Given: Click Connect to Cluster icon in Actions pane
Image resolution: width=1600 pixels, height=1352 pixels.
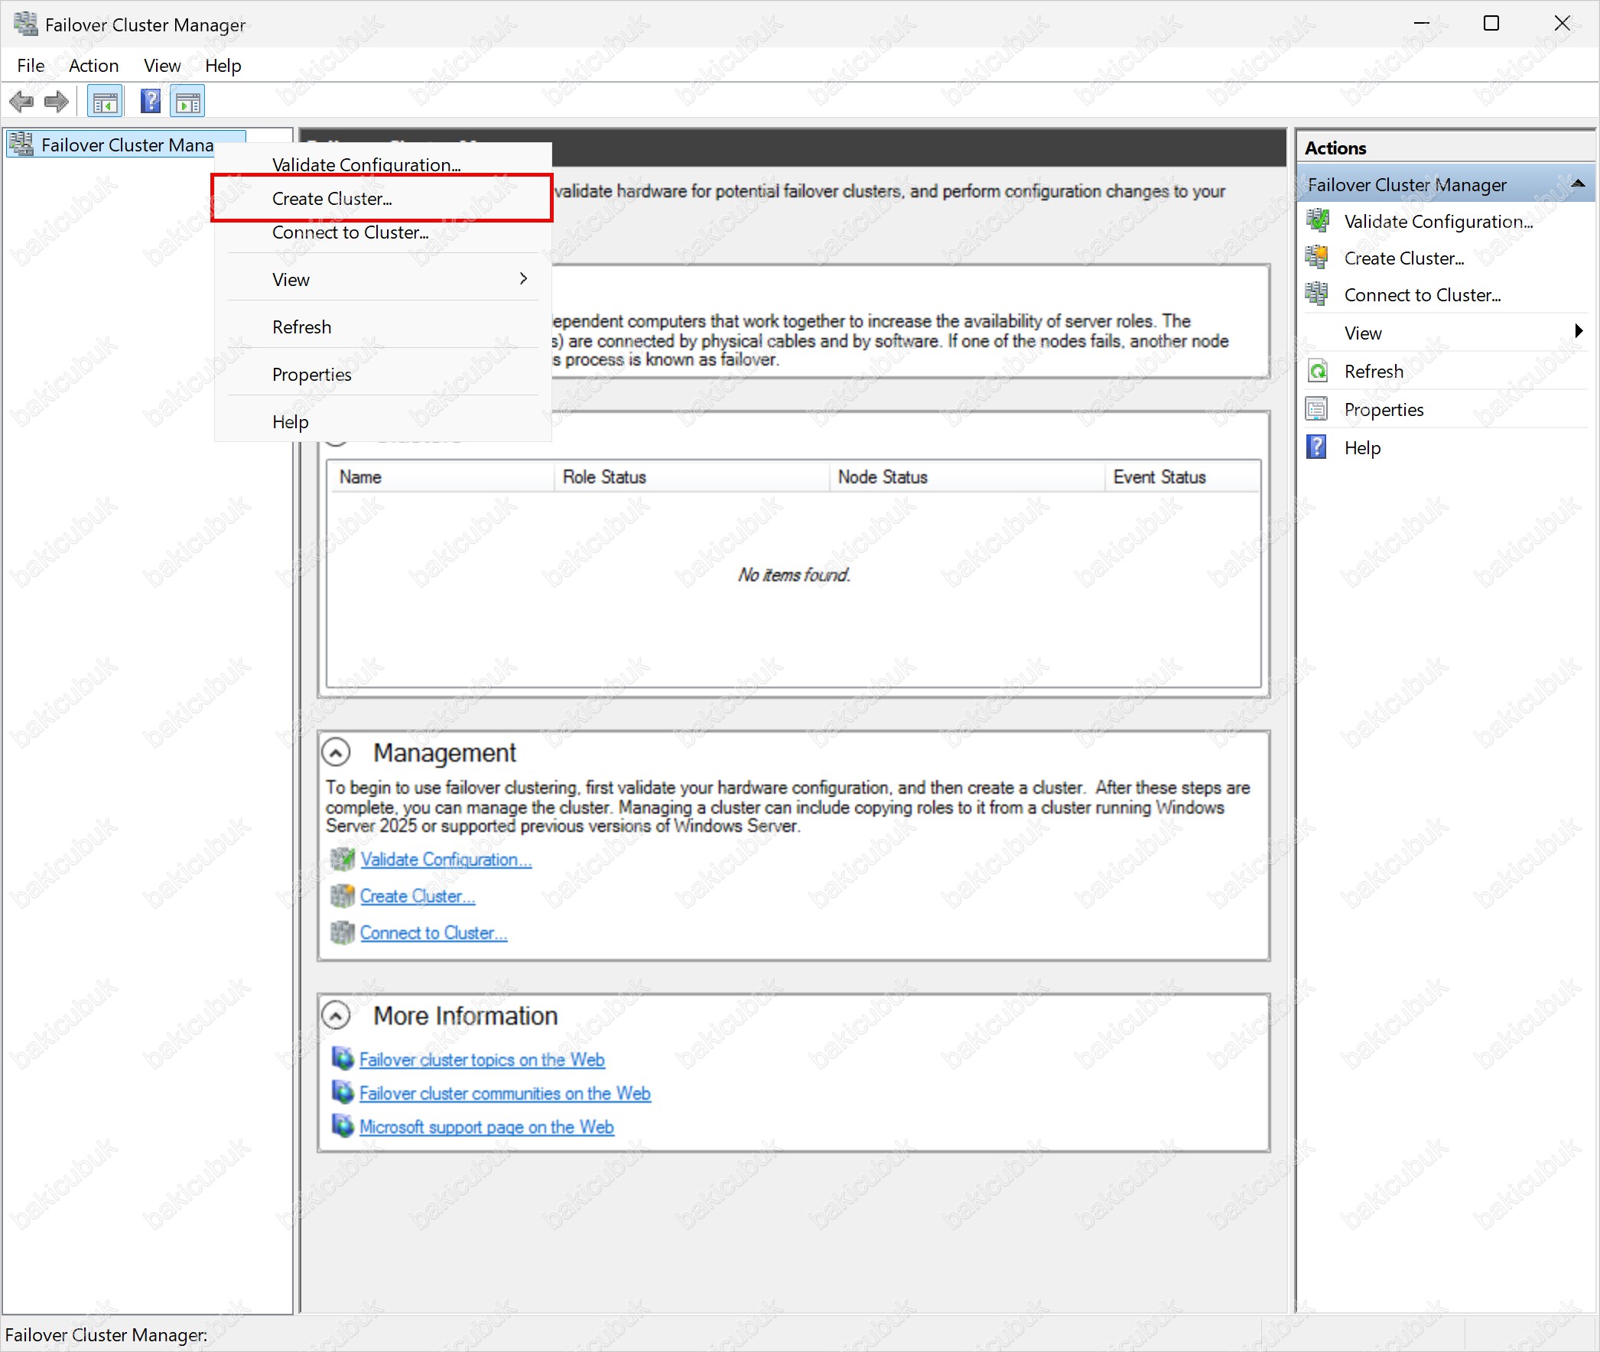Looking at the screenshot, I should [1317, 295].
